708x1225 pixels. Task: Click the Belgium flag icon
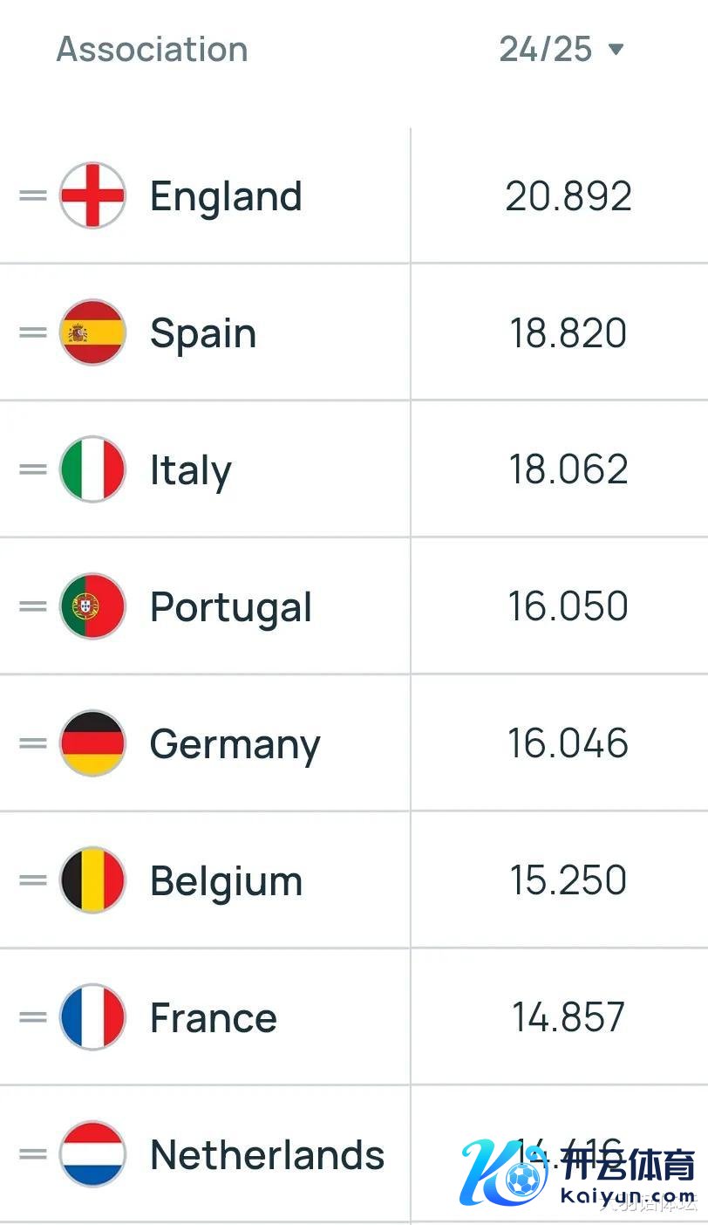[x=92, y=880]
